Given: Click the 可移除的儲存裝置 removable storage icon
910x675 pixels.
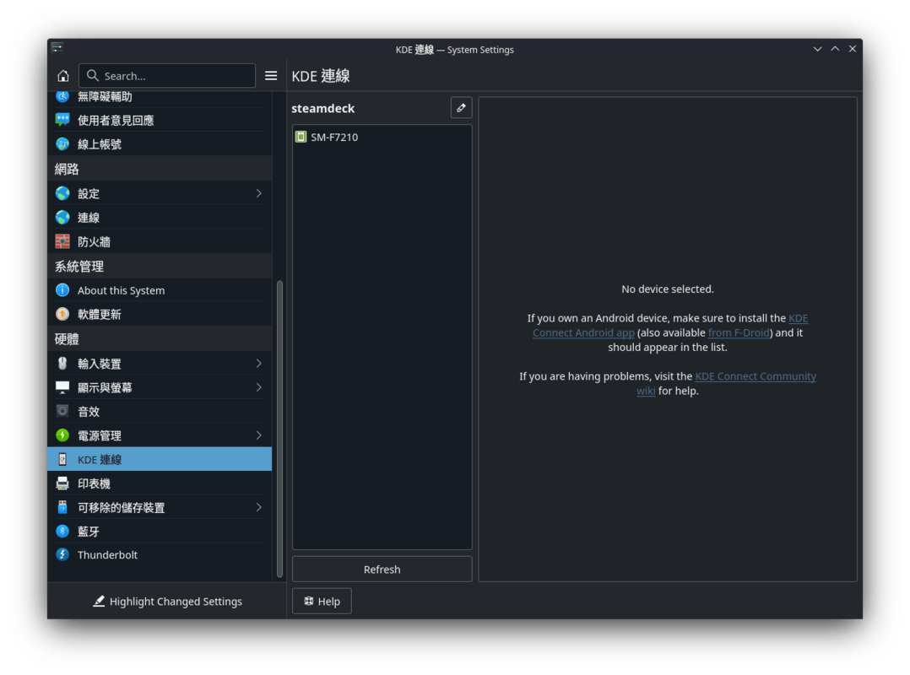Looking at the screenshot, I should coord(62,507).
